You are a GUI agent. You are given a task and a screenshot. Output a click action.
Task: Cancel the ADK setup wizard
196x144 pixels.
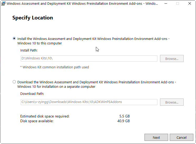pyautogui.click(x=181, y=137)
